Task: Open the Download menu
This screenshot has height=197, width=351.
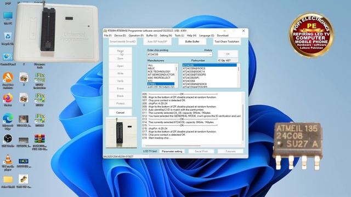Action: [x=223, y=36]
